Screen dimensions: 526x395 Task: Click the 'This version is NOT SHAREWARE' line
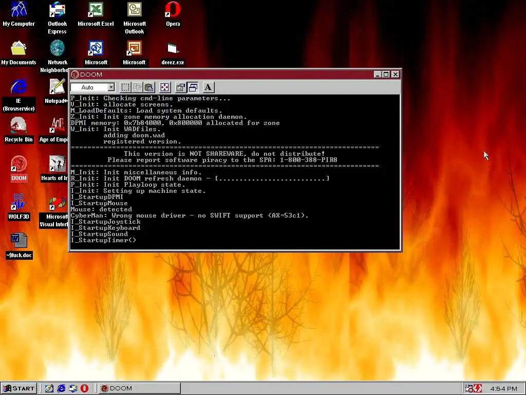point(224,154)
